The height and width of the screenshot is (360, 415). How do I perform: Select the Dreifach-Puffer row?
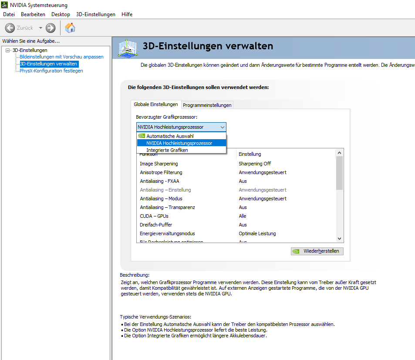[x=236, y=225]
